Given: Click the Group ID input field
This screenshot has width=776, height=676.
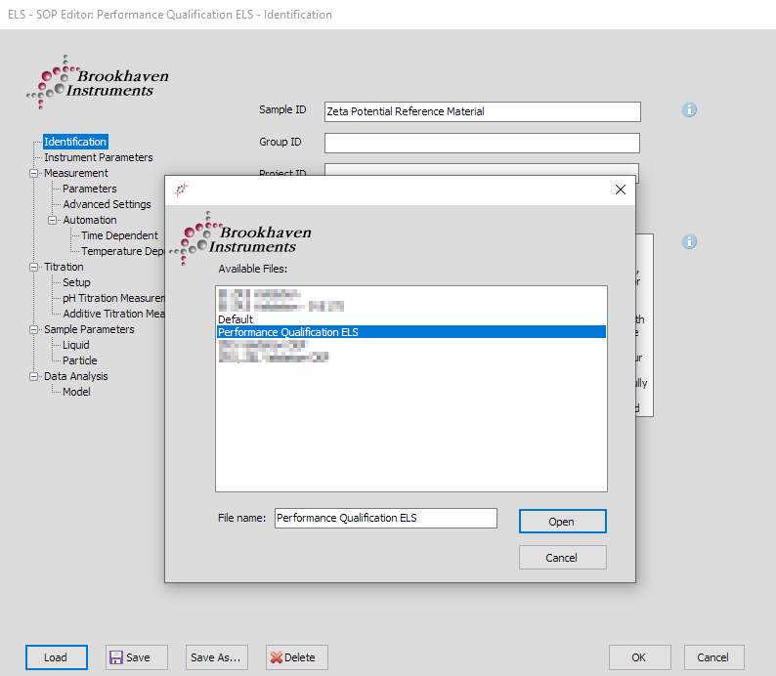Looking at the screenshot, I should pyautogui.click(x=482, y=143).
